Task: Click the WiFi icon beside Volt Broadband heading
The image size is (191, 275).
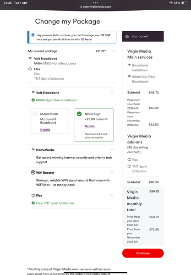Action: (33, 92)
